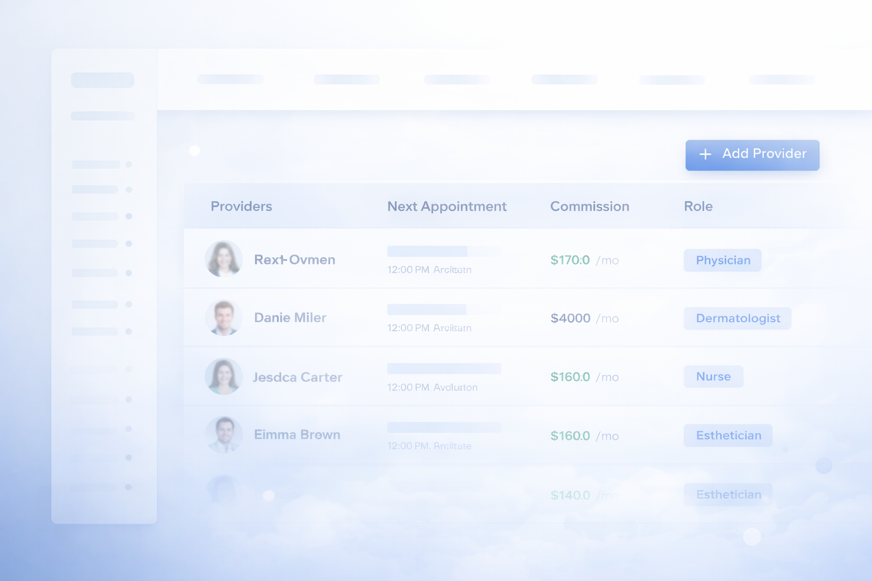Viewport: 872px width, 581px height.
Task: Open Jesdca Carter's avatar image
Action: pos(224,376)
